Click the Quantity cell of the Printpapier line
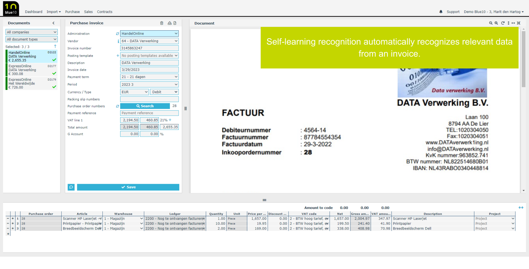This screenshot has width=529, height=269. click(x=216, y=224)
